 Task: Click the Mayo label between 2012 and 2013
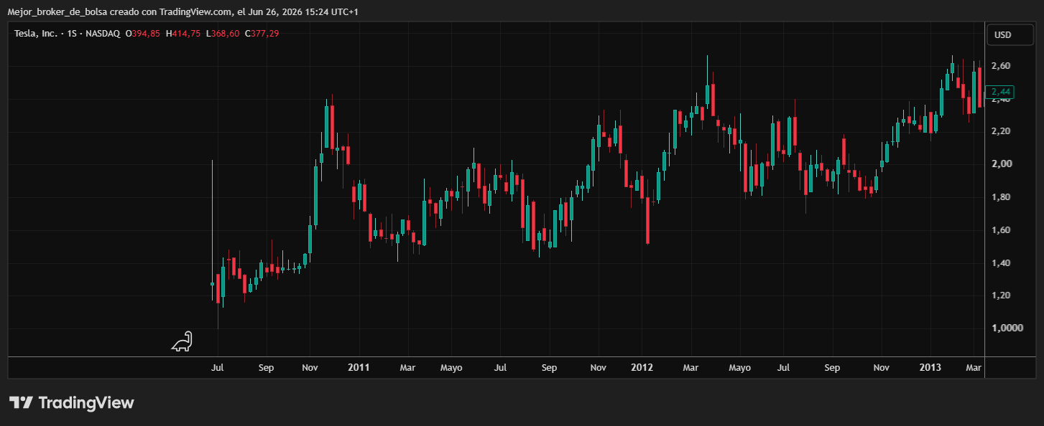click(x=739, y=368)
